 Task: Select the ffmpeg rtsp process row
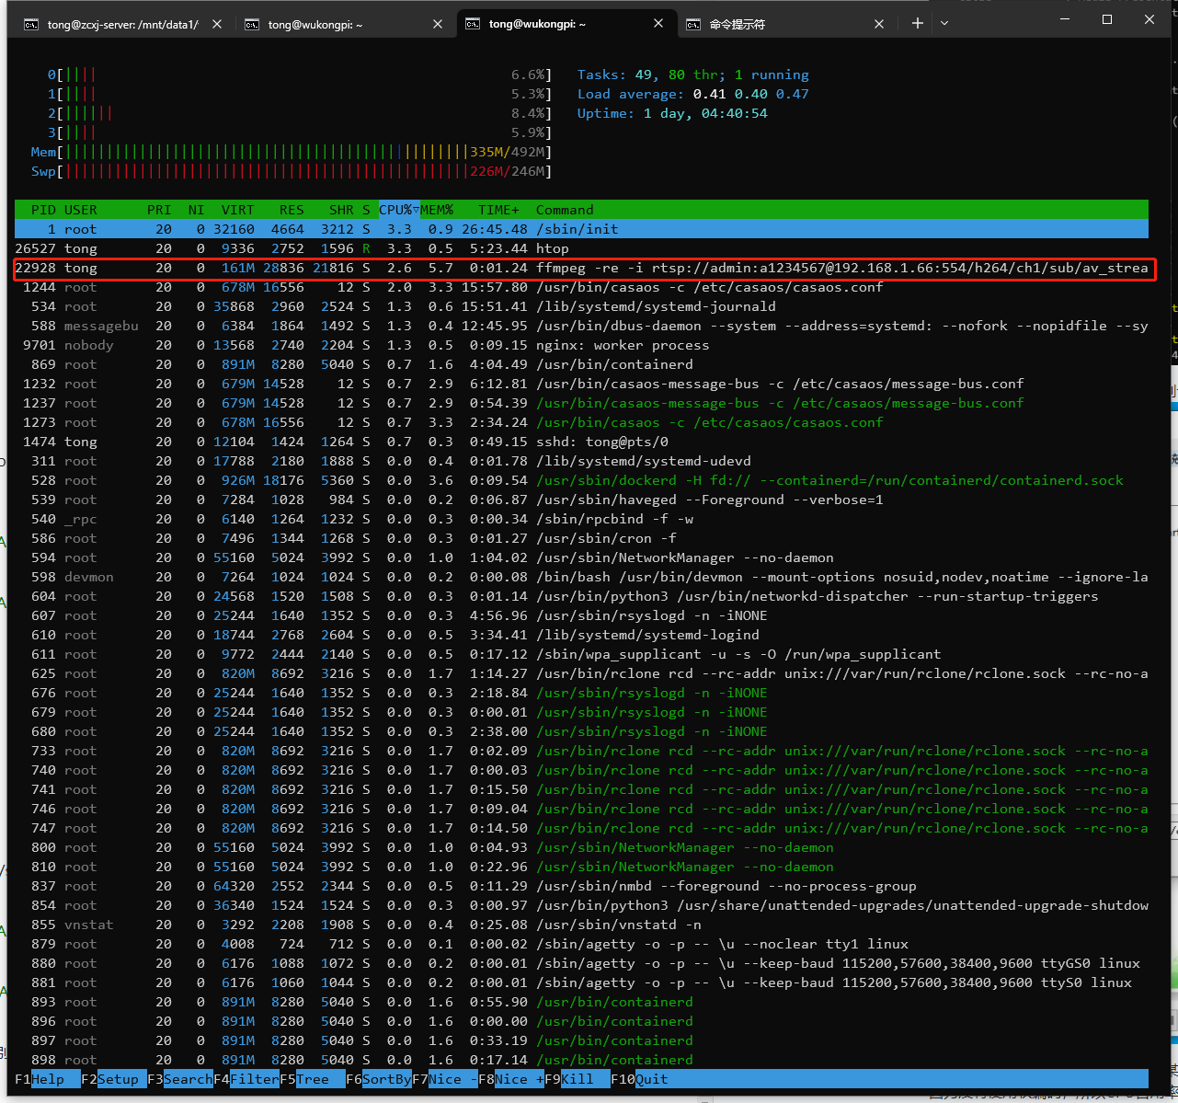tap(581, 268)
